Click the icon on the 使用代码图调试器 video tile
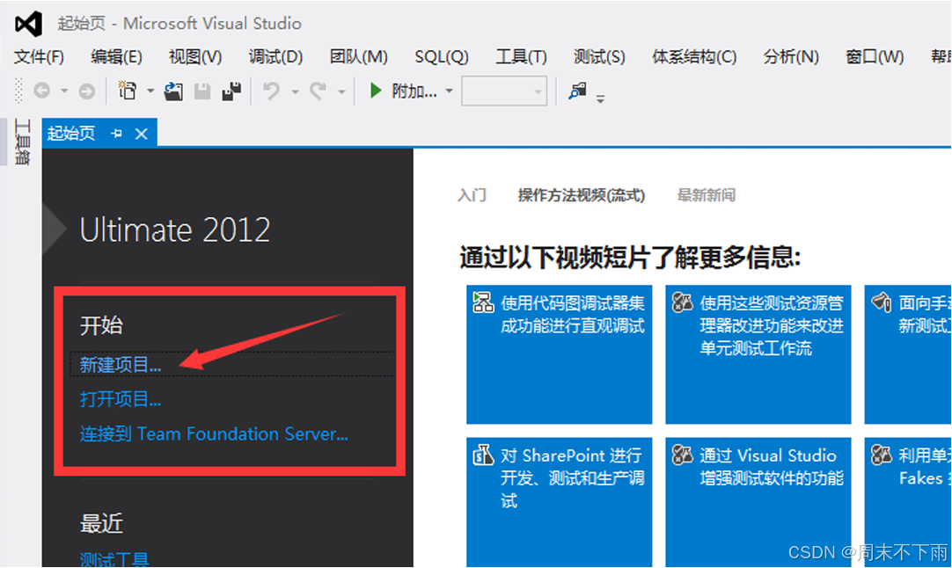952x568 pixels. click(x=483, y=302)
